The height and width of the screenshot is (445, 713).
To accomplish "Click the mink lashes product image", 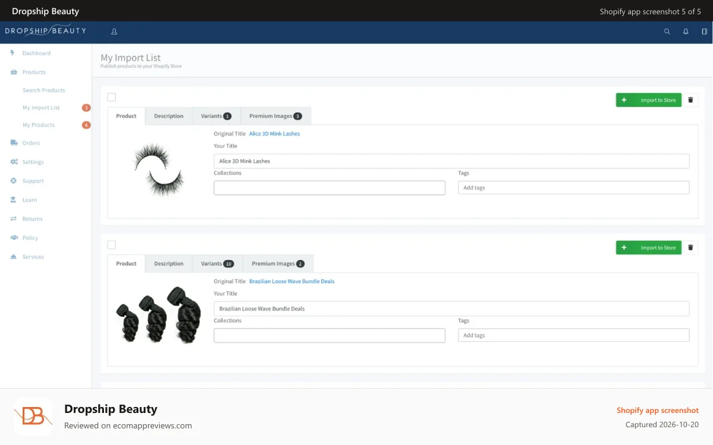I will pyautogui.click(x=158, y=170).
